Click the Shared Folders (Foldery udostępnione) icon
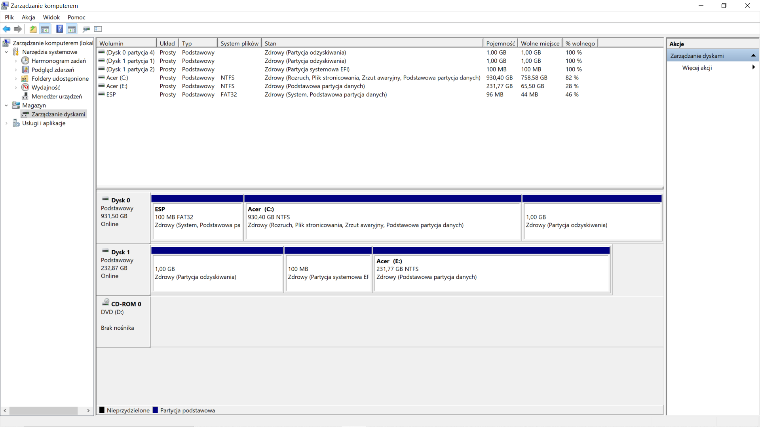This screenshot has width=760, height=427. pyautogui.click(x=25, y=78)
